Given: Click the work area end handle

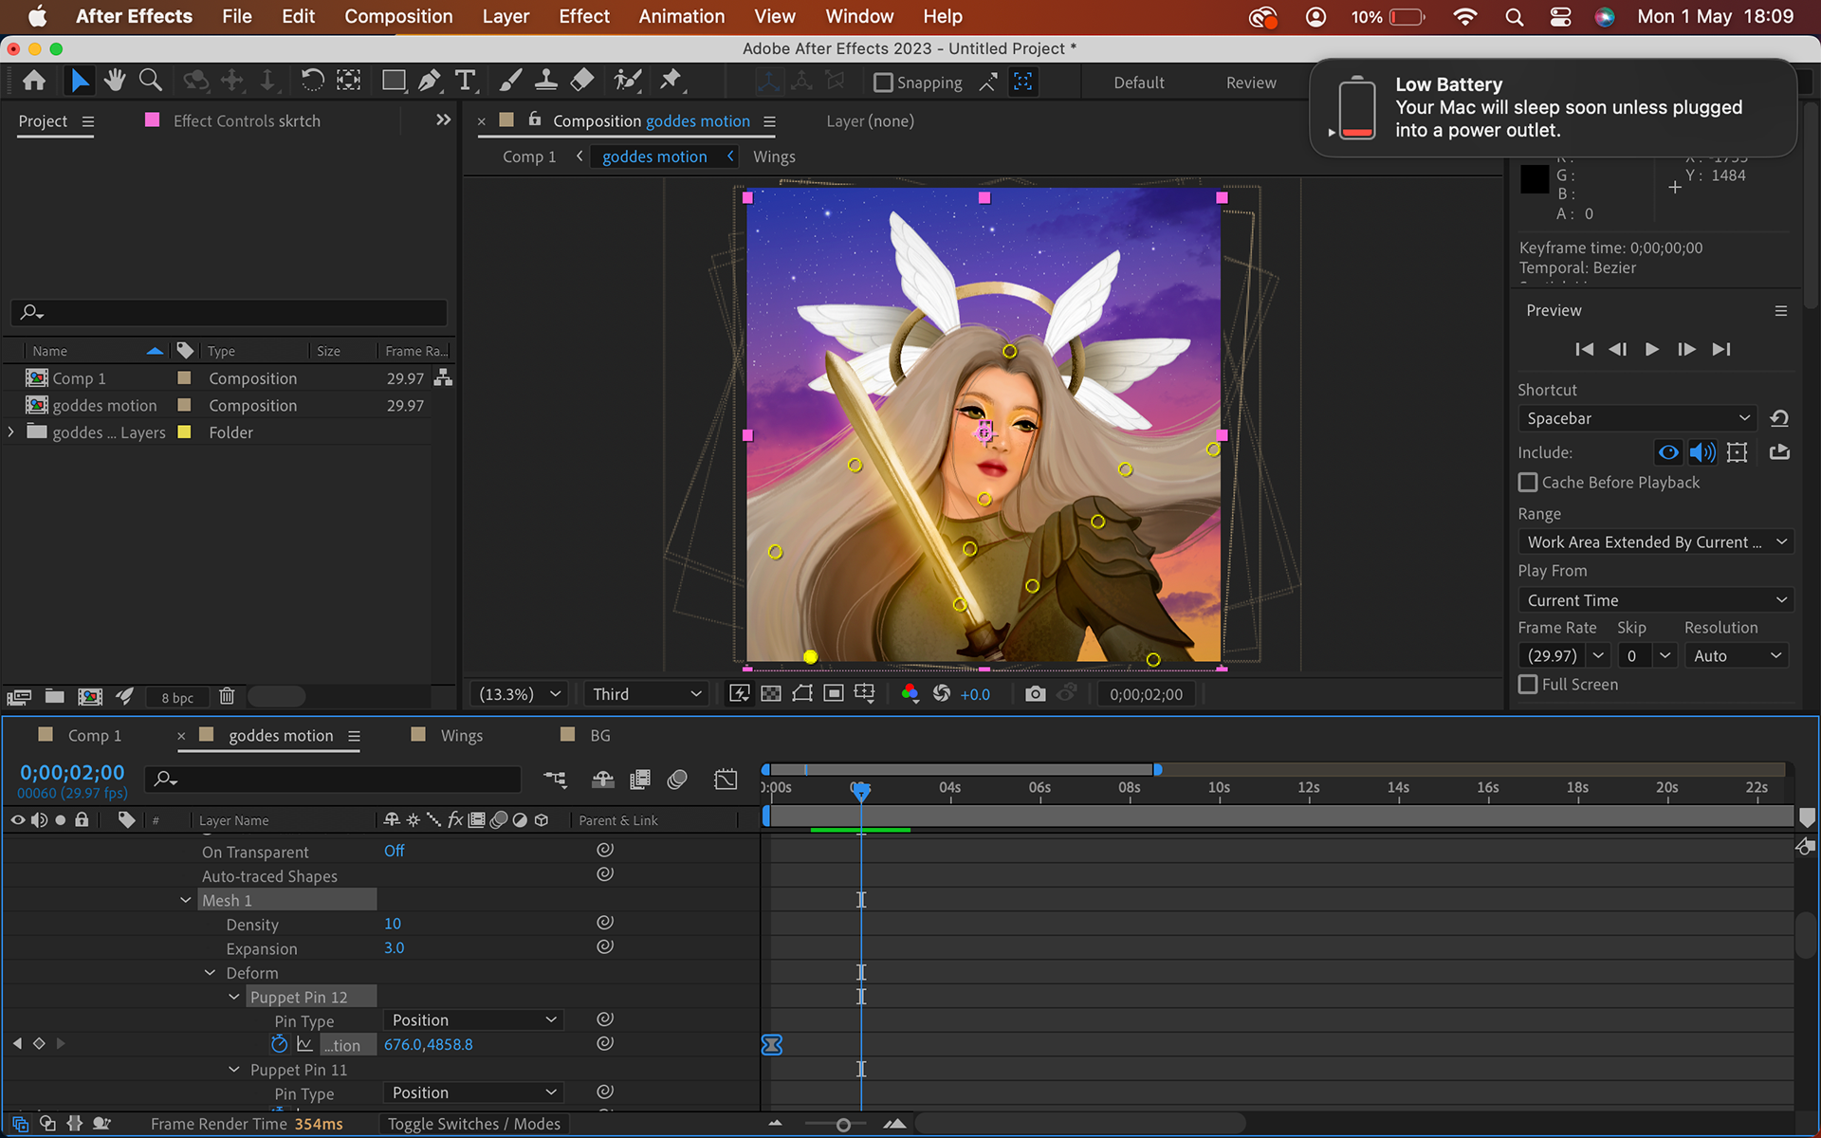Looking at the screenshot, I should [1157, 769].
